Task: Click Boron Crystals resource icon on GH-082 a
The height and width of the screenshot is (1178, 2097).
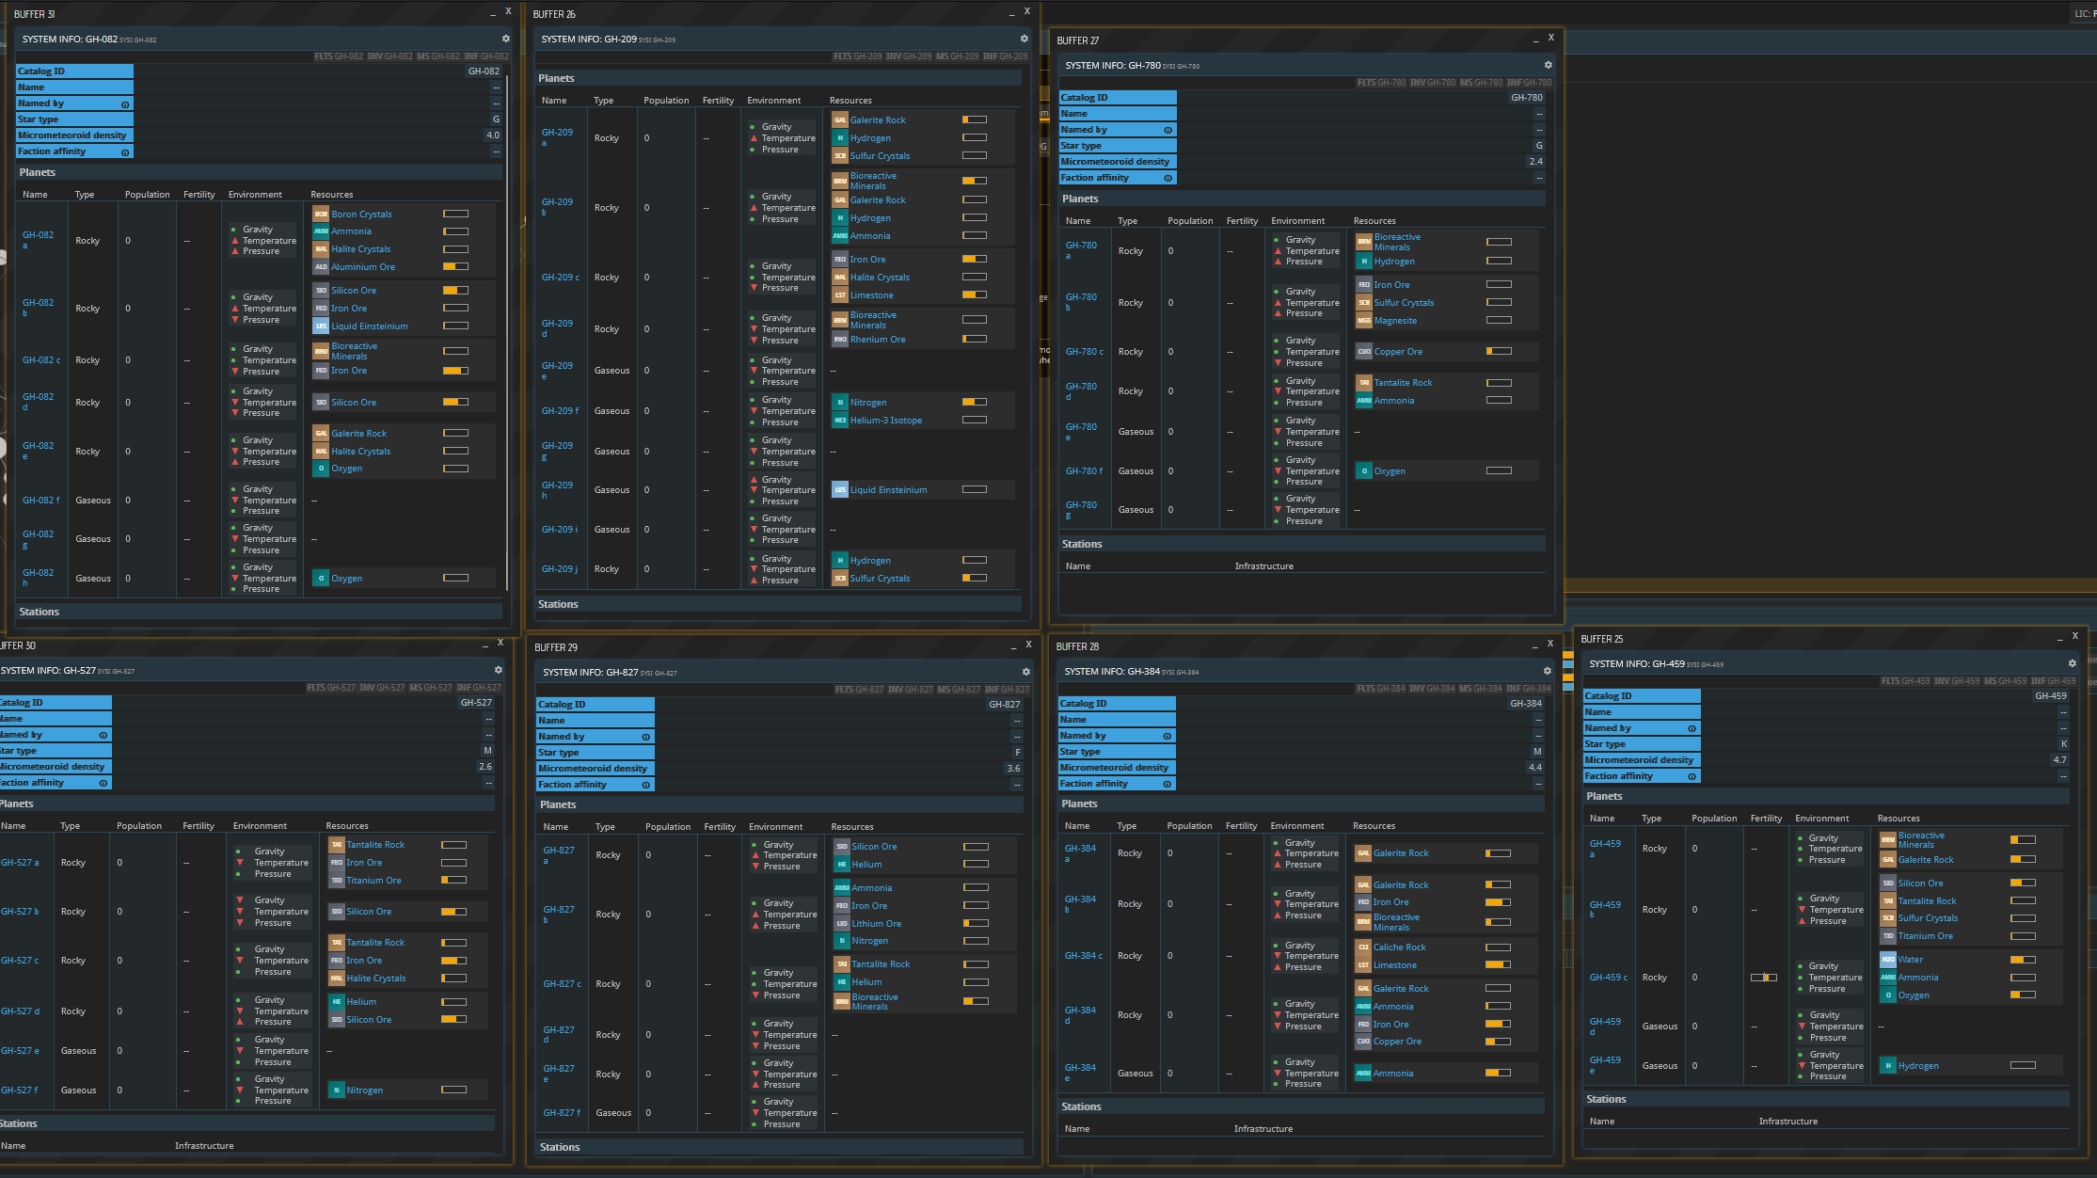Action: click(321, 214)
